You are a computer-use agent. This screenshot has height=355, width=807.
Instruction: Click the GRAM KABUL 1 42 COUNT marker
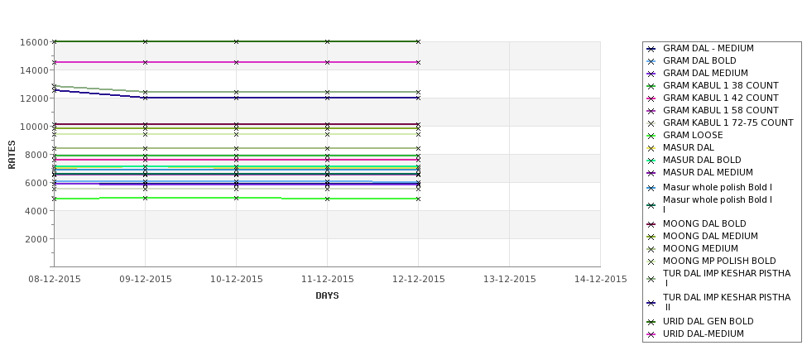pos(651,98)
